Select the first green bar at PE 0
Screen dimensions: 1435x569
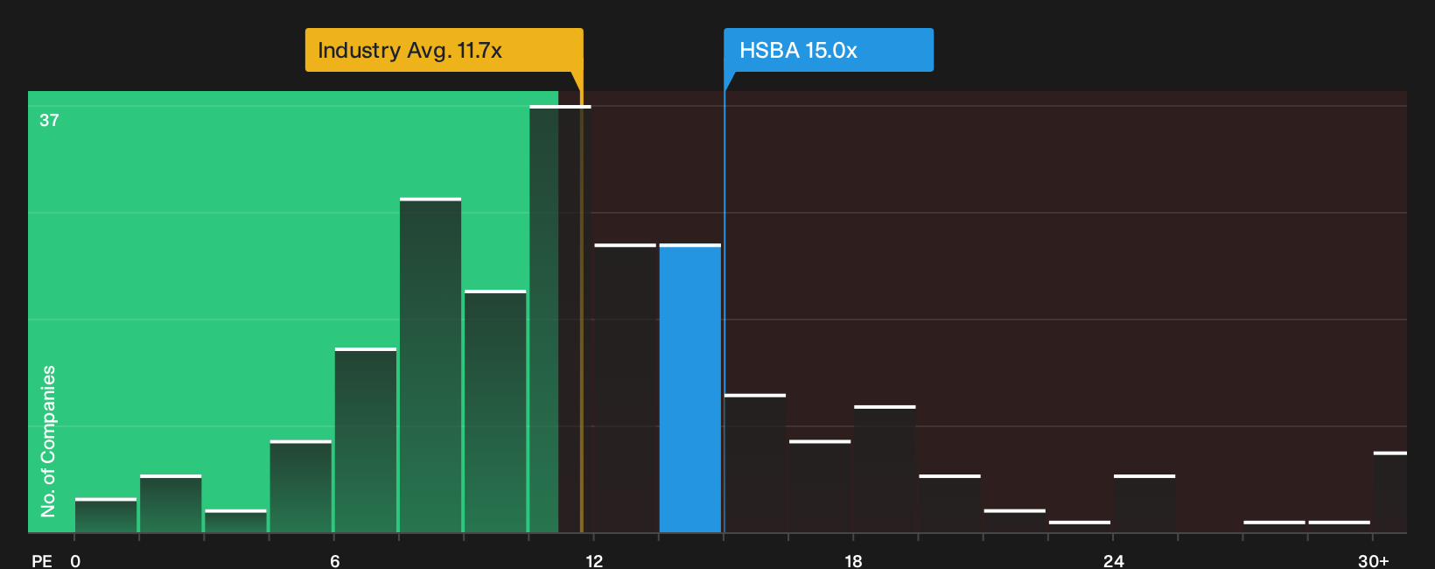[x=106, y=516]
